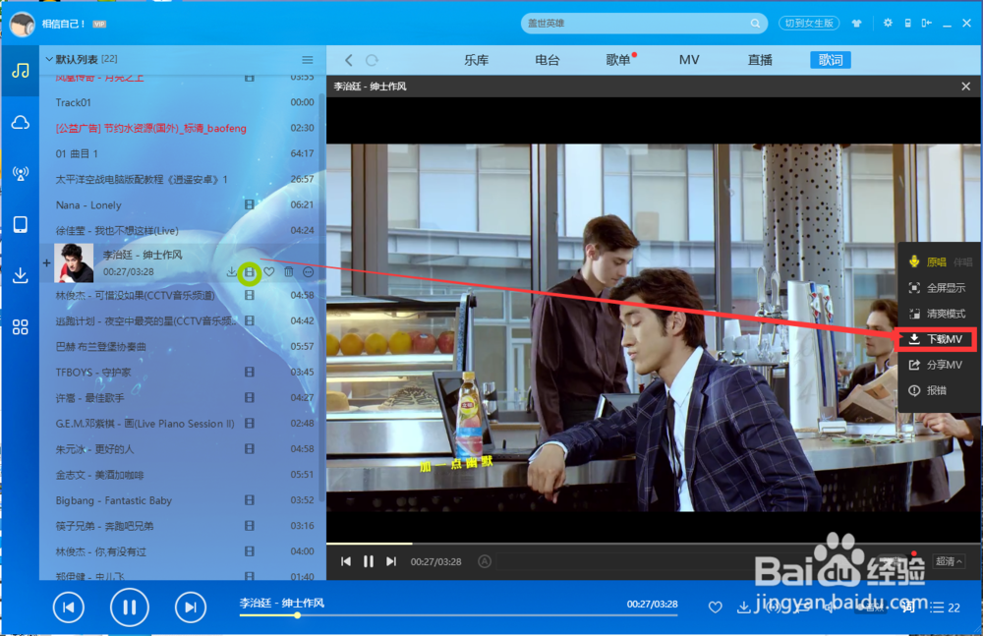Switch to the 歌单 tab
This screenshot has height=636, width=983.
tap(618, 60)
